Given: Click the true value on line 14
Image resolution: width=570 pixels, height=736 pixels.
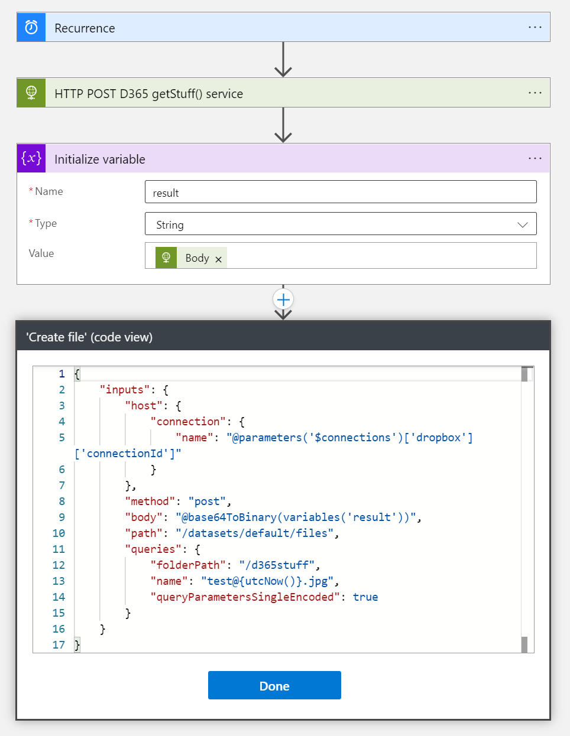Looking at the screenshot, I should point(365,597).
